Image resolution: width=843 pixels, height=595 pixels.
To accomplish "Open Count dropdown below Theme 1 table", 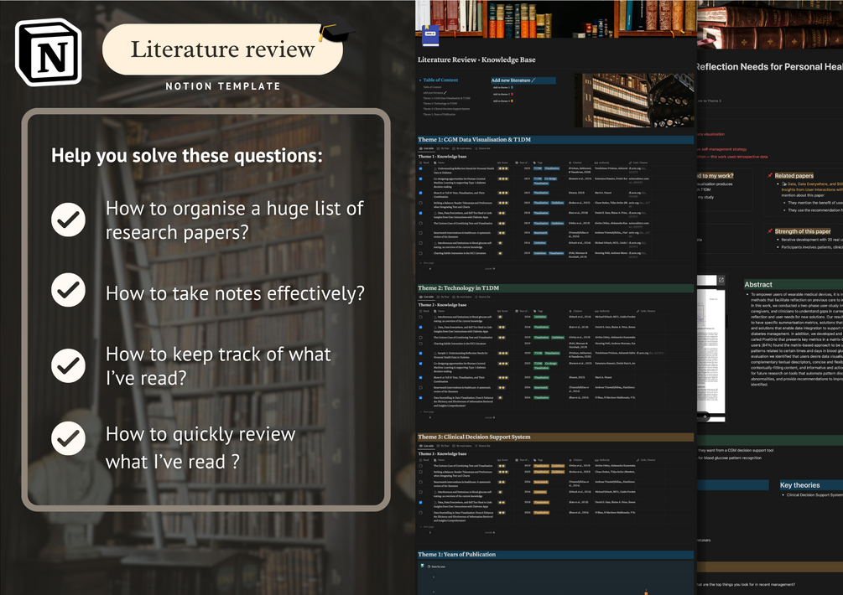I will tap(490, 268).
